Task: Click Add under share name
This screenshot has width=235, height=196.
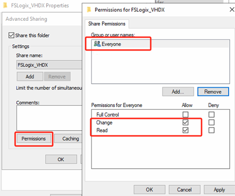Action: tap(30, 77)
